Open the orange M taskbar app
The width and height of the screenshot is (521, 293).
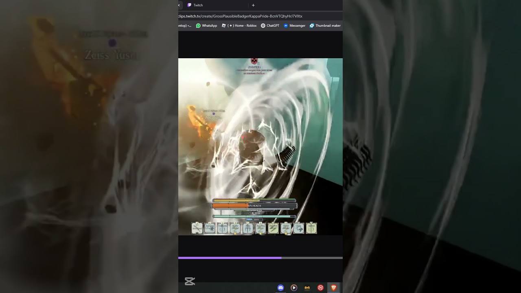[x=307, y=288]
